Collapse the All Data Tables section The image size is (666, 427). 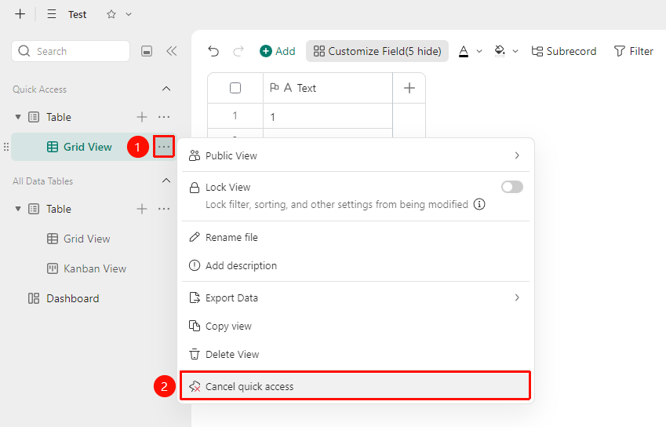pyautogui.click(x=166, y=181)
